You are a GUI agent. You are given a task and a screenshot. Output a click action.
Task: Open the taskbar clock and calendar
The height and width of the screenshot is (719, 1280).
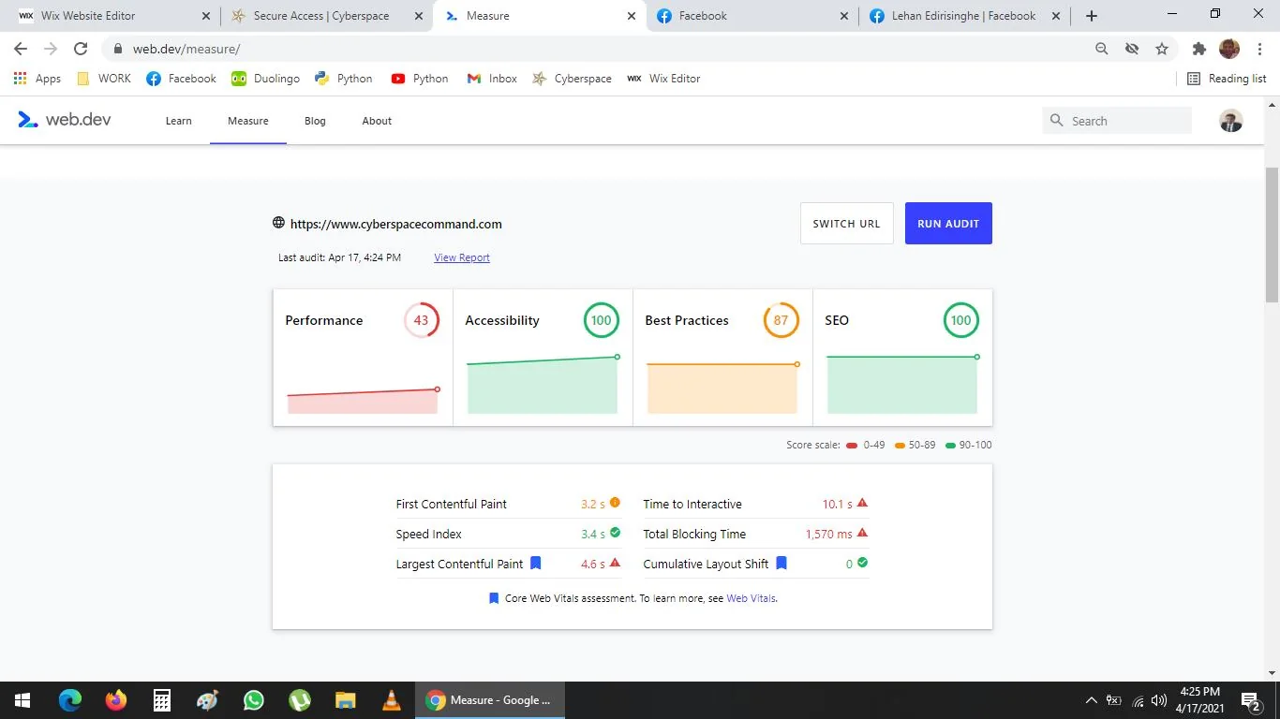pos(1199,700)
